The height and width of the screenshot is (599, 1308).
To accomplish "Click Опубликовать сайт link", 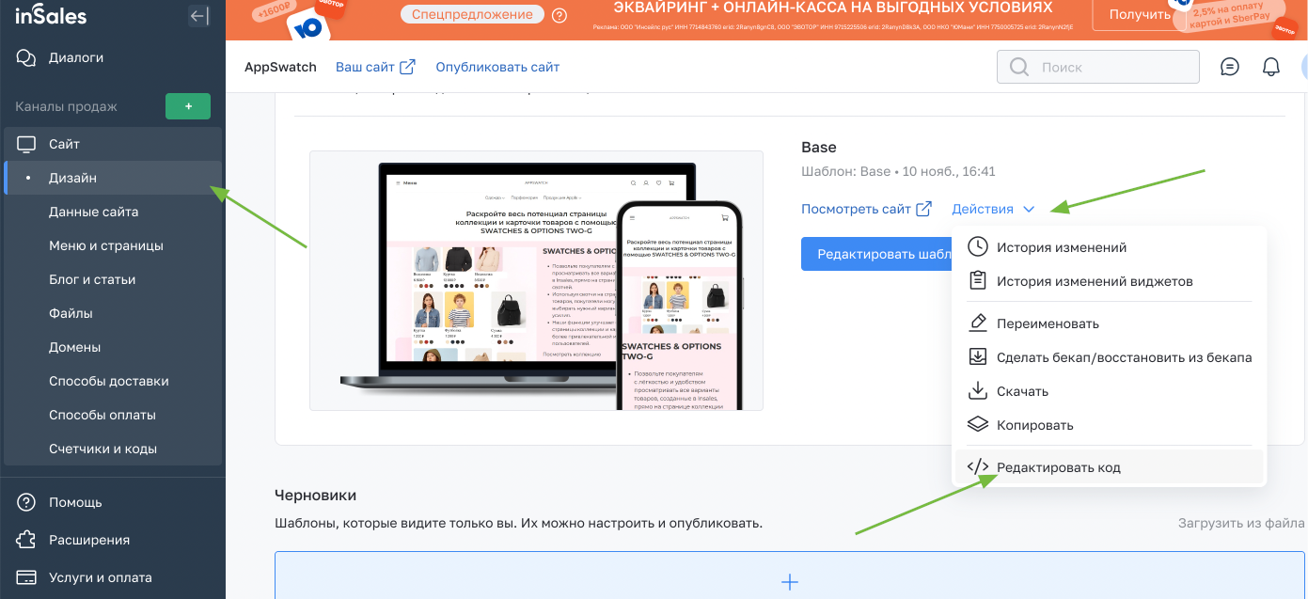I will pyautogui.click(x=497, y=67).
